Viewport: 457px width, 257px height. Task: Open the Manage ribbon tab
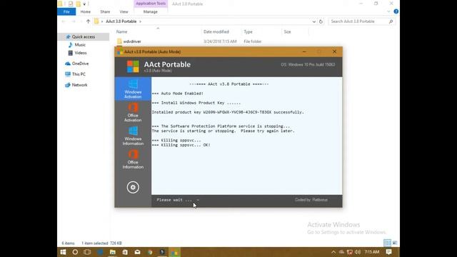[151, 11]
